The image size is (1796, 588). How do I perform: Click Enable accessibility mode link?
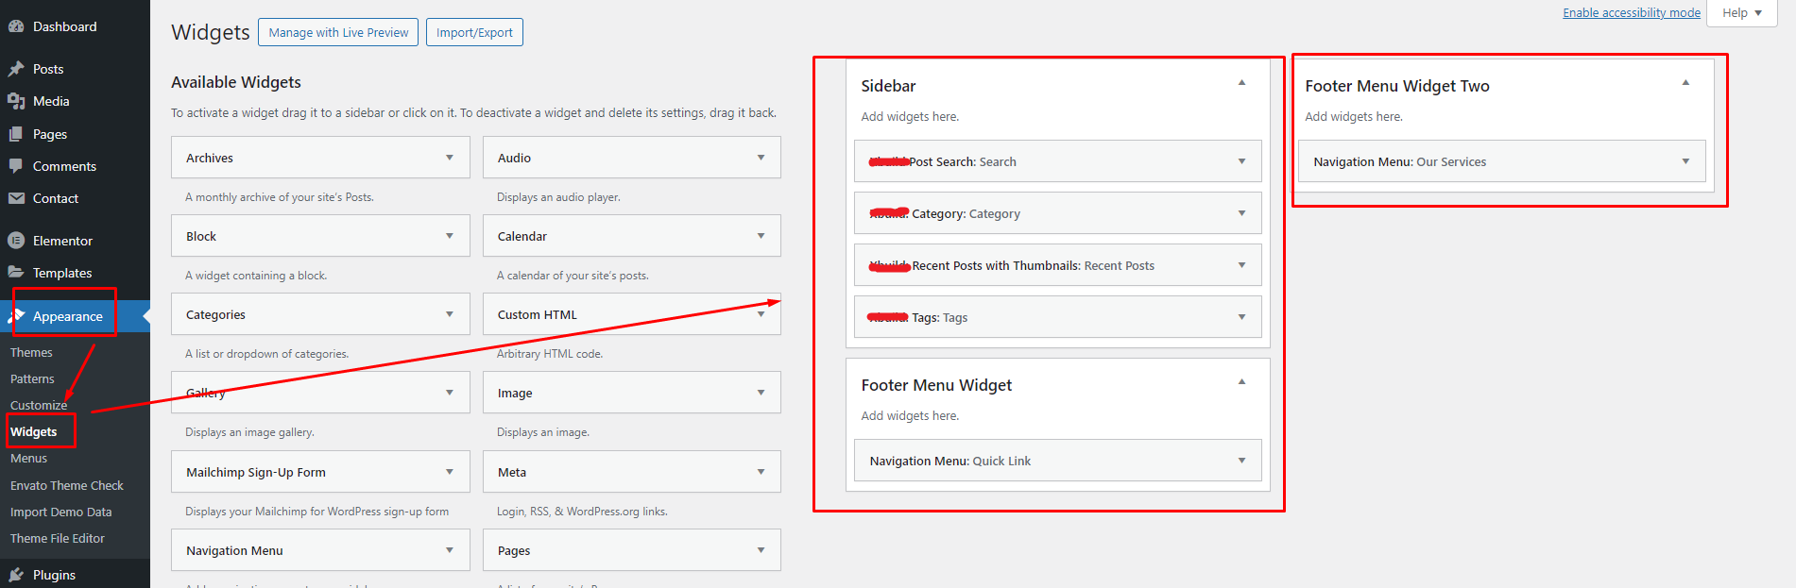point(1632,12)
